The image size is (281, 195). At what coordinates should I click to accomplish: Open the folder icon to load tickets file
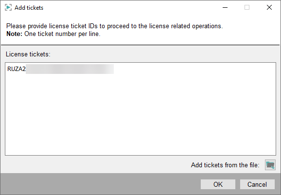tap(270, 165)
